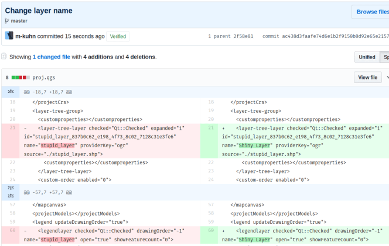
Task: Open Browse files button
Action: (371, 12)
